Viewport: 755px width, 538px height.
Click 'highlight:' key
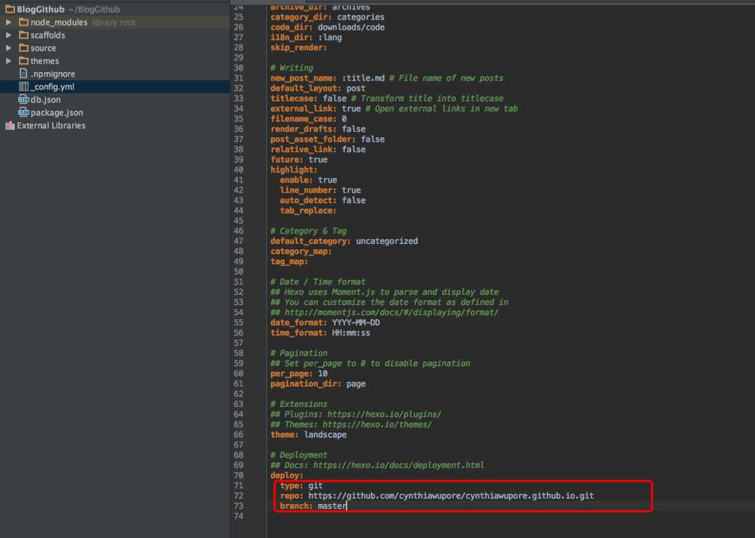click(x=294, y=170)
